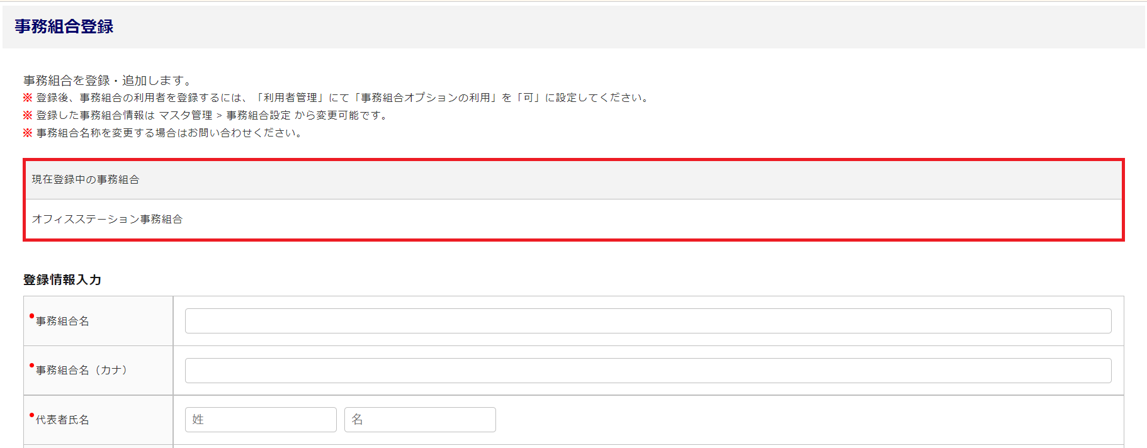Viewport: 1147px width, 448px height.
Task: Click the 事務組合名（カナ） field label
Action: pos(81,371)
